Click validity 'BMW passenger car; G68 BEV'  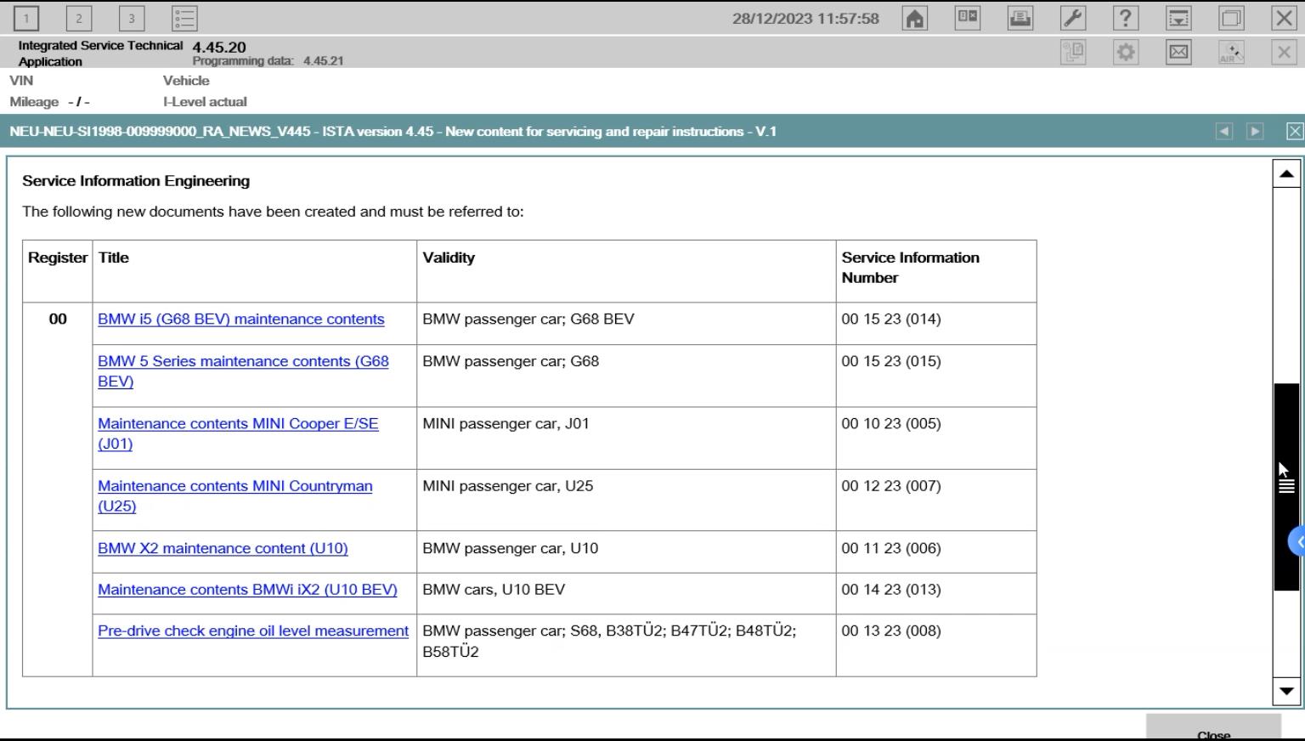pyautogui.click(x=528, y=320)
